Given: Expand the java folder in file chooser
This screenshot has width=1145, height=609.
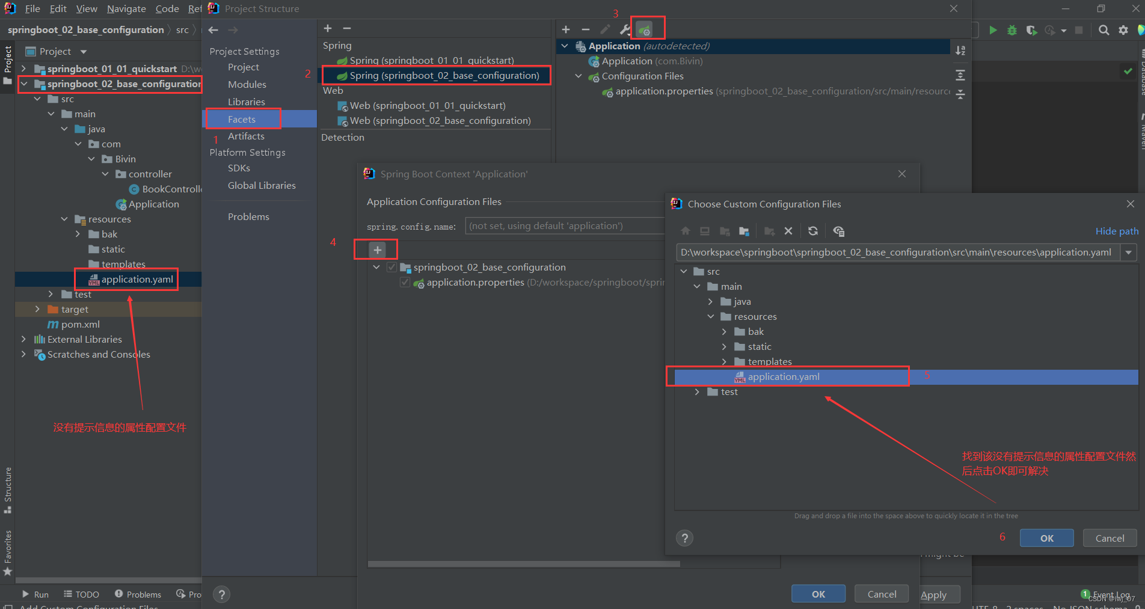Looking at the screenshot, I should click(711, 302).
